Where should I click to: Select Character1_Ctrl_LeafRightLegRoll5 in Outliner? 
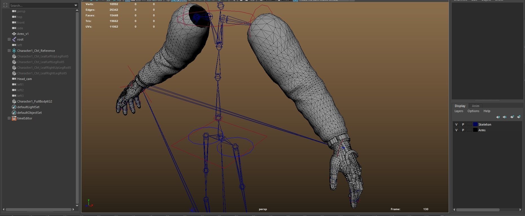point(42,73)
